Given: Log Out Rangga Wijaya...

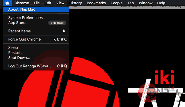Looking at the screenshot, I should coord(36,66).
